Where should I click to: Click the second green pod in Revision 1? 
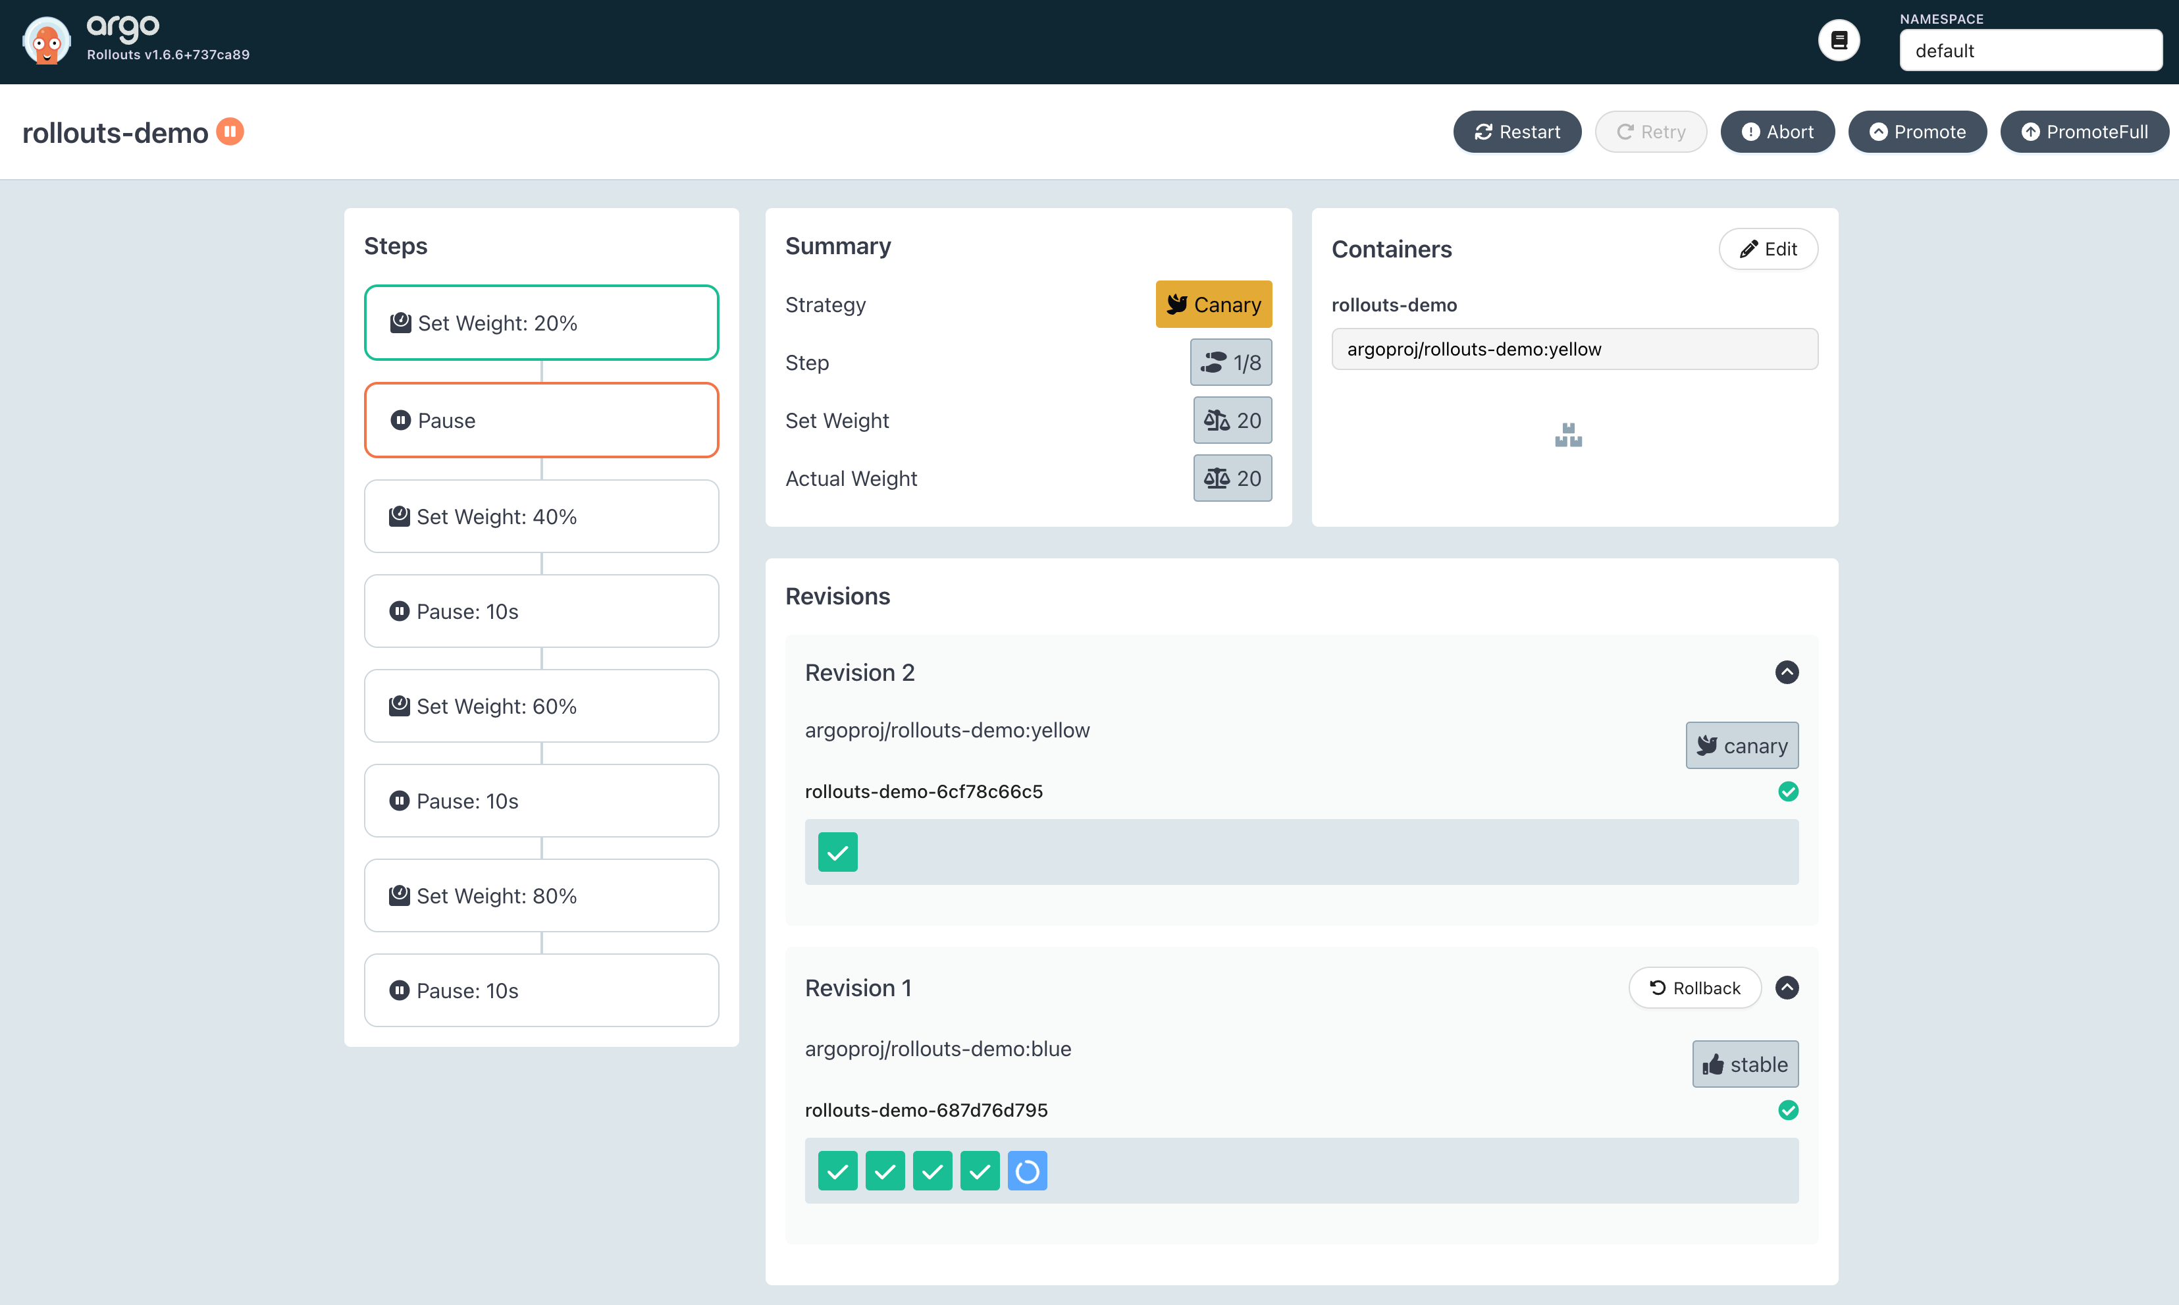tap(885, 1171)
